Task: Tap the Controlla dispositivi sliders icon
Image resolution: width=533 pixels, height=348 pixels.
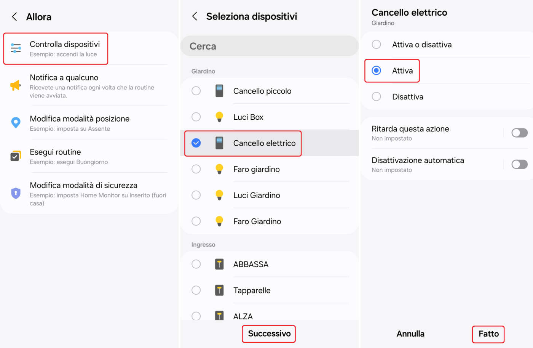Action: tap(16, 48)
